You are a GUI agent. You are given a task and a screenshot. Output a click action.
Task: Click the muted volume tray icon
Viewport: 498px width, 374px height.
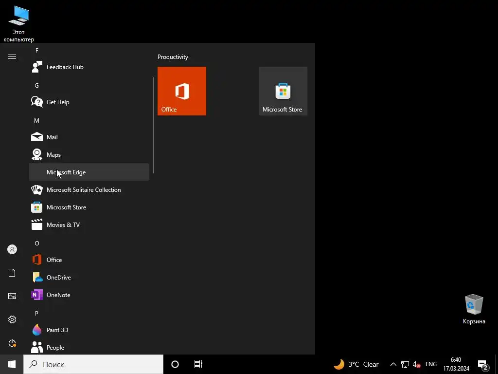pyautogui.click(x=416, y=364)
